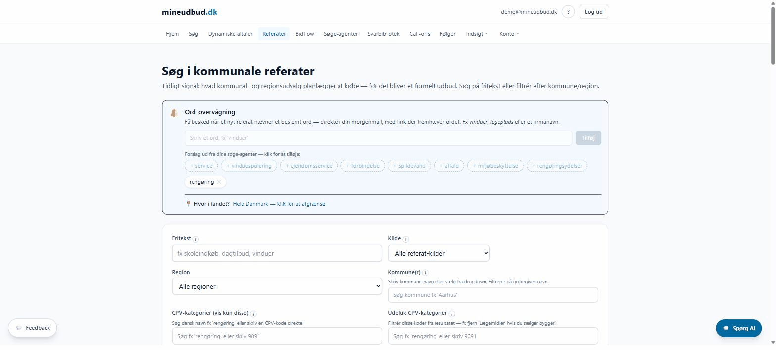The width and height of the screenshot is (776, 350).
Task: Click the Kommune(r) info icon
Action: click(x=425, y=273)
